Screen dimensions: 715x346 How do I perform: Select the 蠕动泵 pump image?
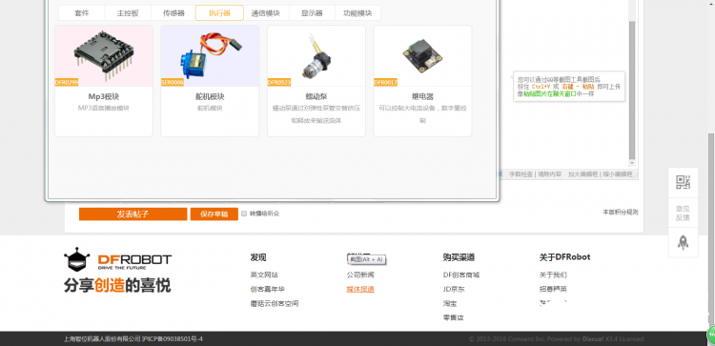point(317,55)
